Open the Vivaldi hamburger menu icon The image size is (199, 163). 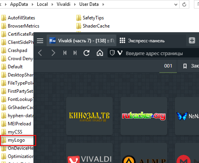click(40, 41)
